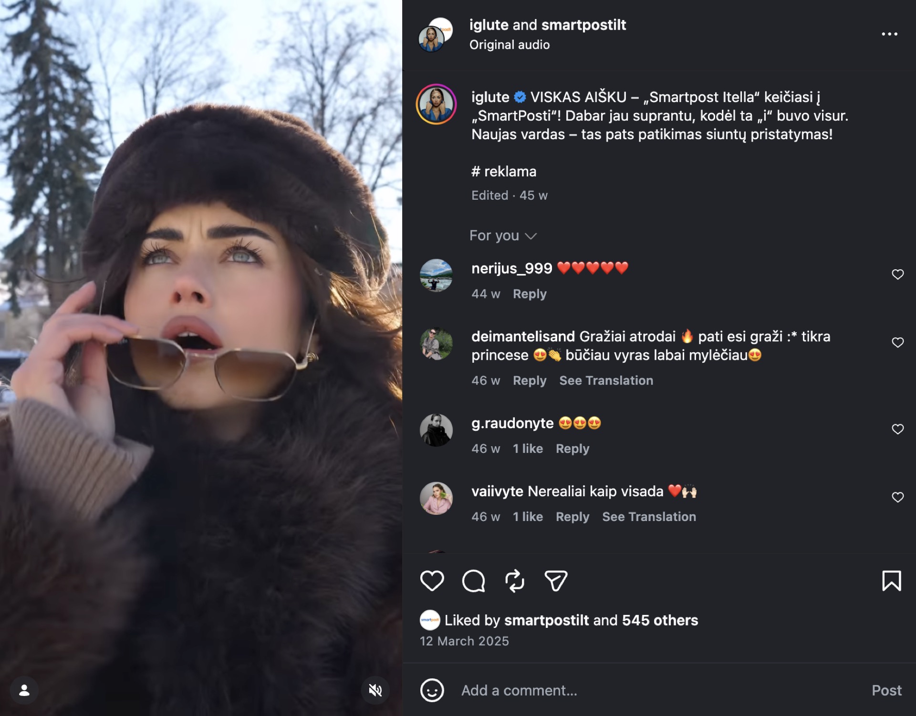The width and height of the screenshot is (916, 716).
Task: See translation of vaiivyte's comment
Action: point(649,517)
